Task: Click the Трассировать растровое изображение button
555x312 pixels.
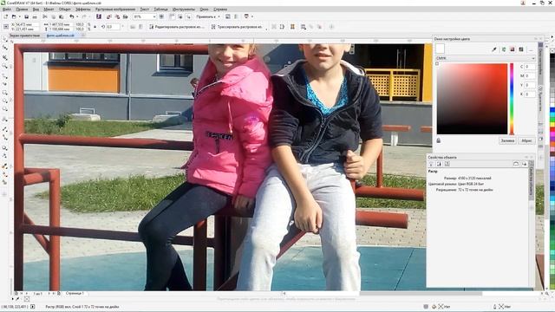Action: coord(237,27)
